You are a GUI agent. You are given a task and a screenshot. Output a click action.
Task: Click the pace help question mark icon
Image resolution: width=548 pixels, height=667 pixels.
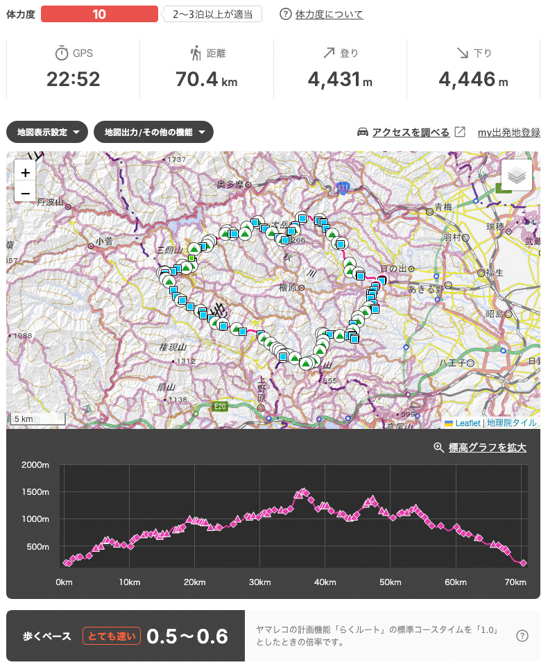[523, 636]
